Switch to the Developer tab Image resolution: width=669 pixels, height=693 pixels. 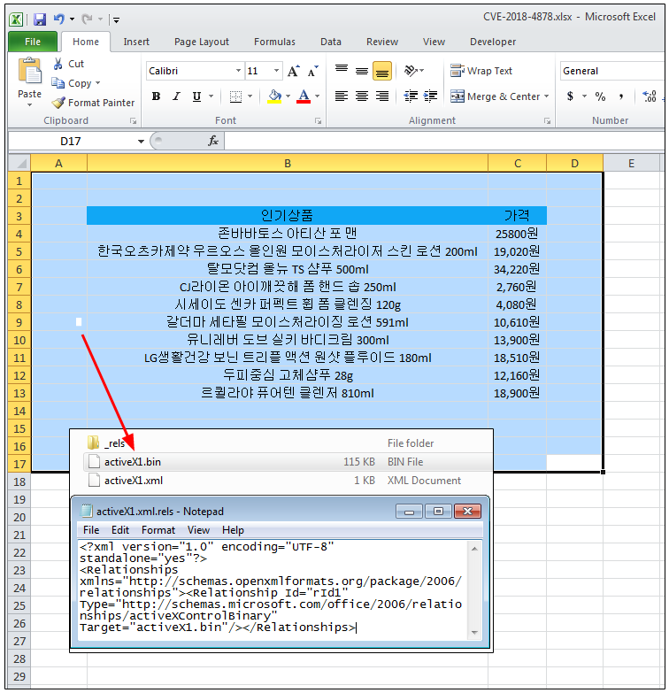click(493, 42)
